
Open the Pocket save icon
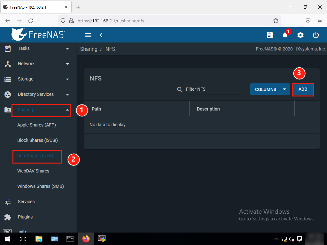(x=308, y=20)
